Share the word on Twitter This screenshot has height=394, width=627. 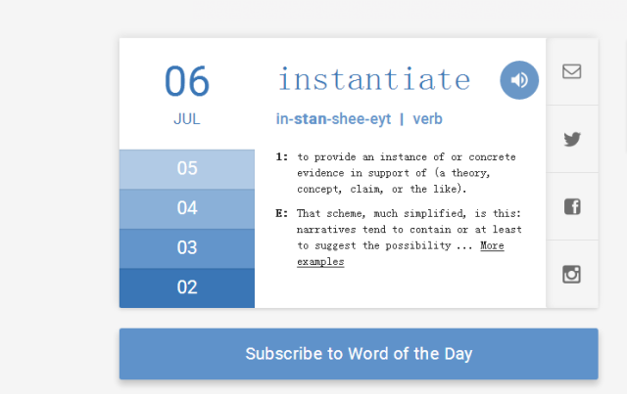(x=572, y=139)
